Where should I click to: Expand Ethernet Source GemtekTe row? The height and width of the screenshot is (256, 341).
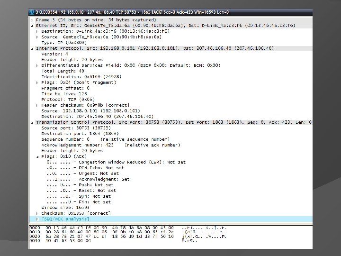click(37, 37)
